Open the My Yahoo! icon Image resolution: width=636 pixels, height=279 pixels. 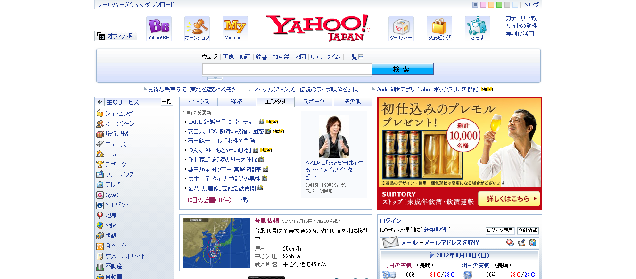click(x=235, y=28)
